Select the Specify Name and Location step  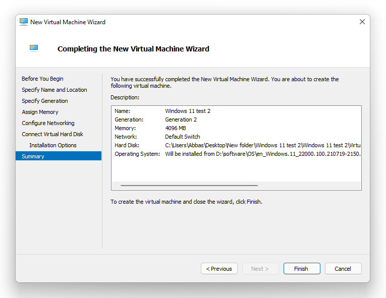[x=54, y=90]
